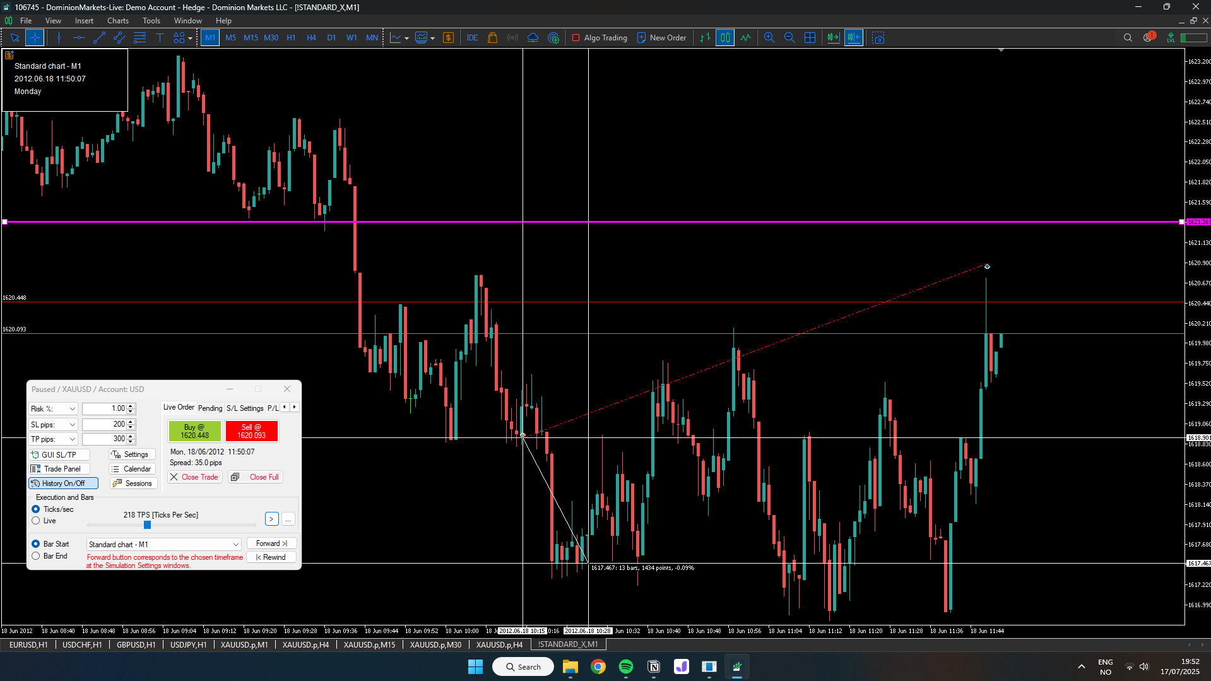Select the Live radio option
The width and height of the screenshot is (1211, 681).
(x=36, y=521)
